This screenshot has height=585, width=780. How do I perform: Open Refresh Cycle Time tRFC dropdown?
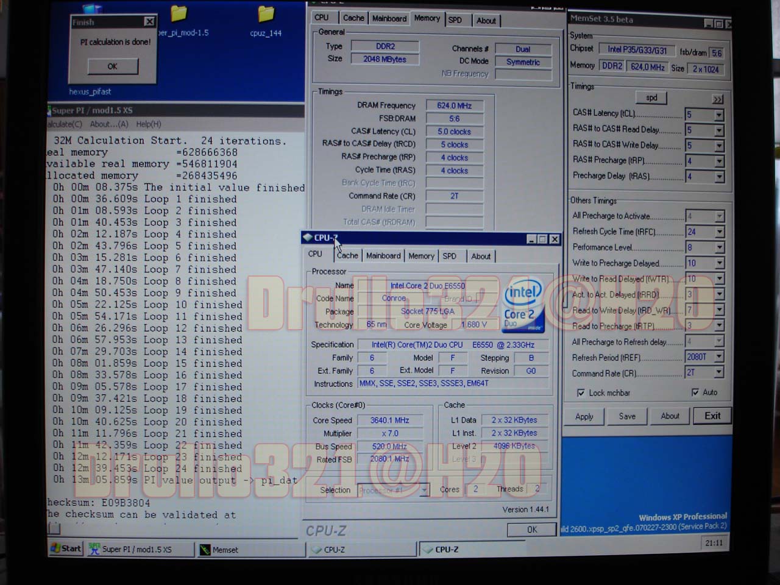pos(719,232)
